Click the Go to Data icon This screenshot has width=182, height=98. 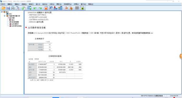46,8
